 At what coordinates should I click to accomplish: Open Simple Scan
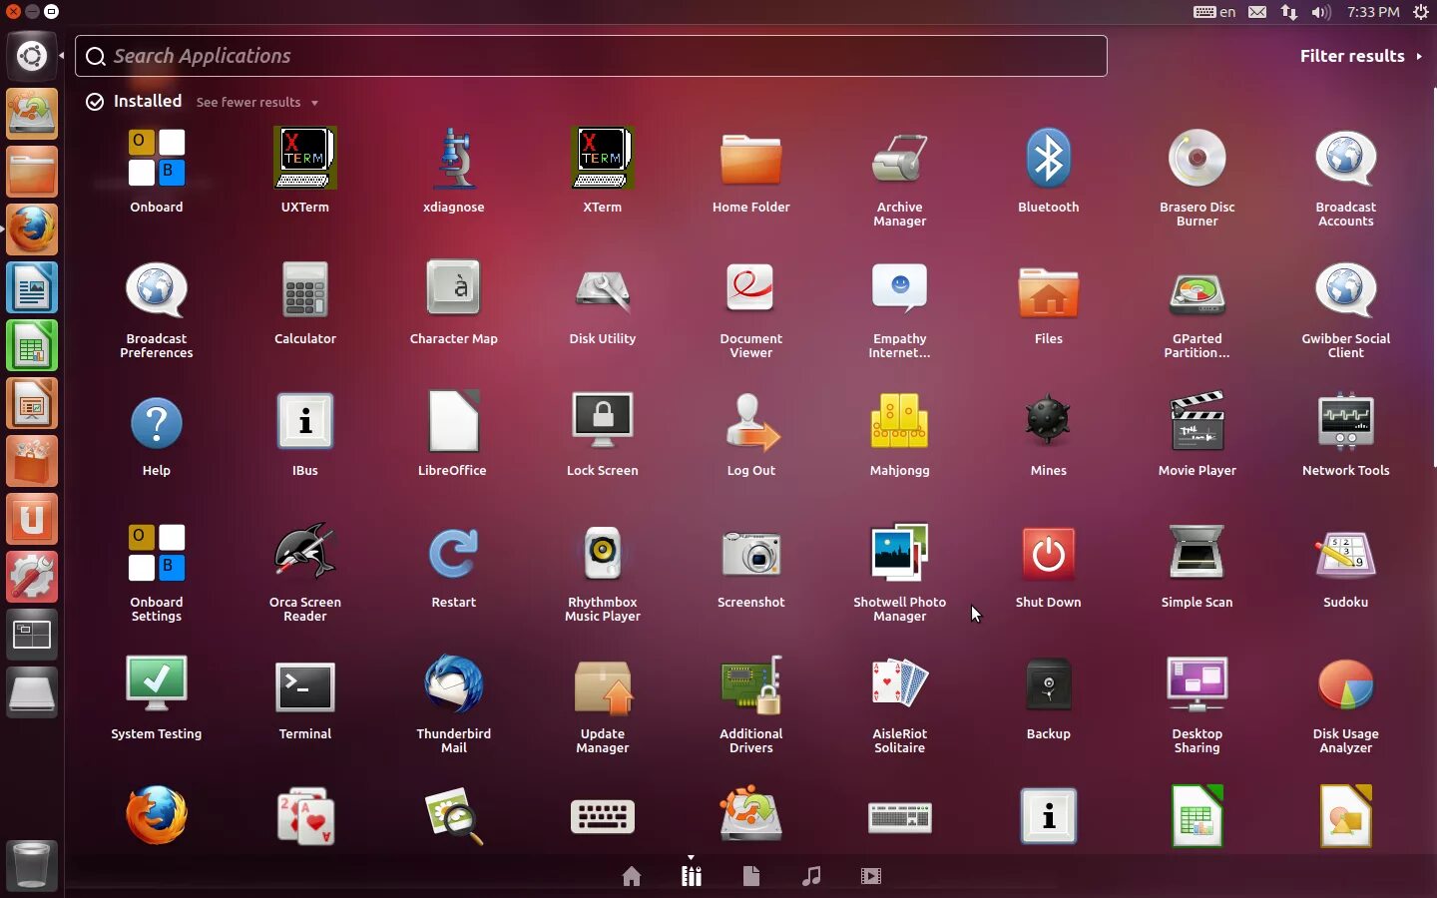tap(1197, 554)
